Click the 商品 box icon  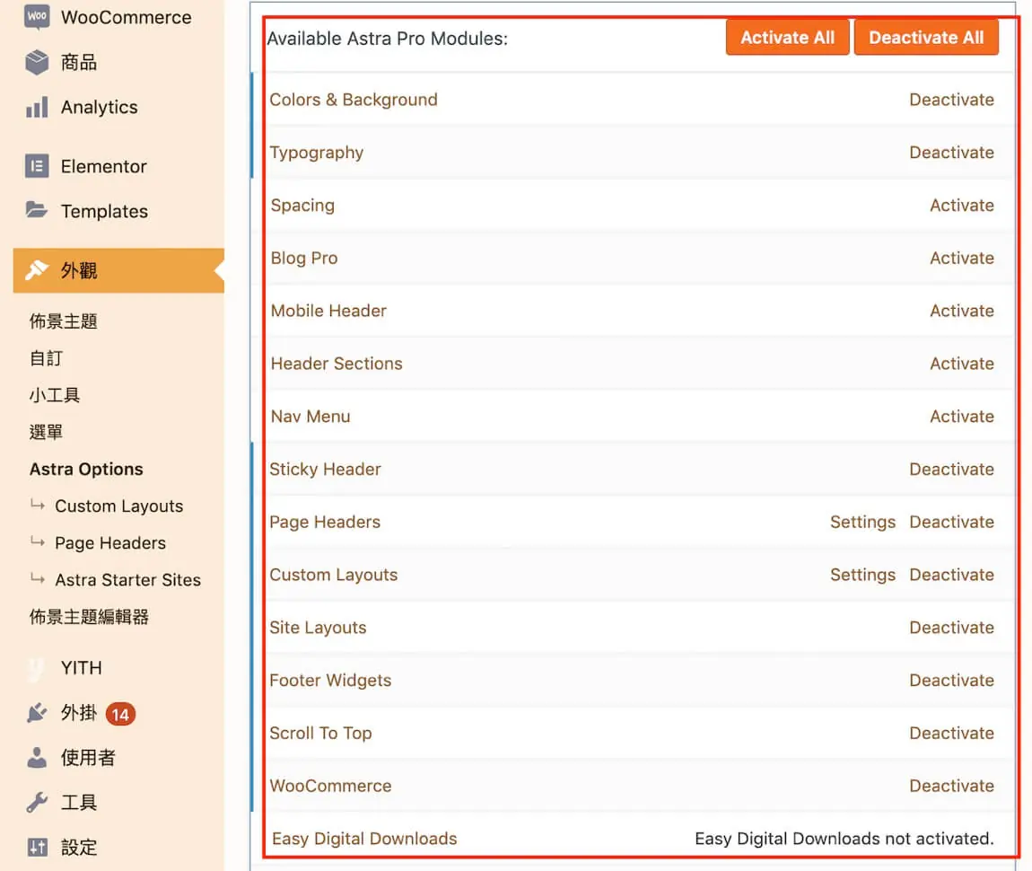tap(37, 63)
